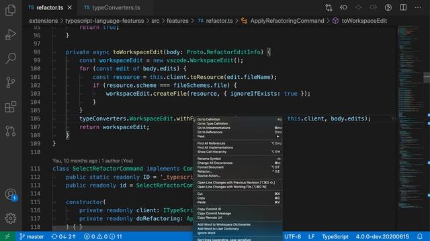This screenshot has height=241, width=430.
Task: Open the More Actions ellipsis menu
Action: [418, 7]
